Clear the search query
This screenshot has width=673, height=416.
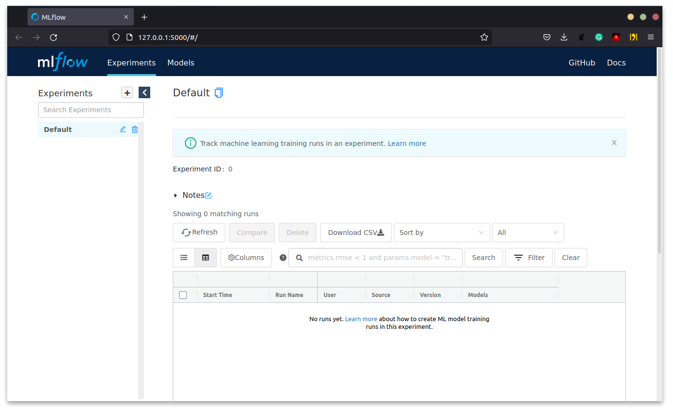(x=571, y=258)
